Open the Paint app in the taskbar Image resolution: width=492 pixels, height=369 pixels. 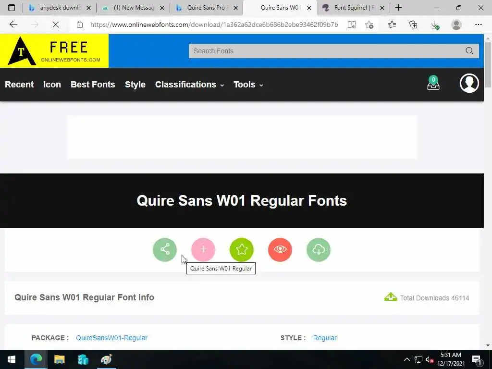click(106, 359)
